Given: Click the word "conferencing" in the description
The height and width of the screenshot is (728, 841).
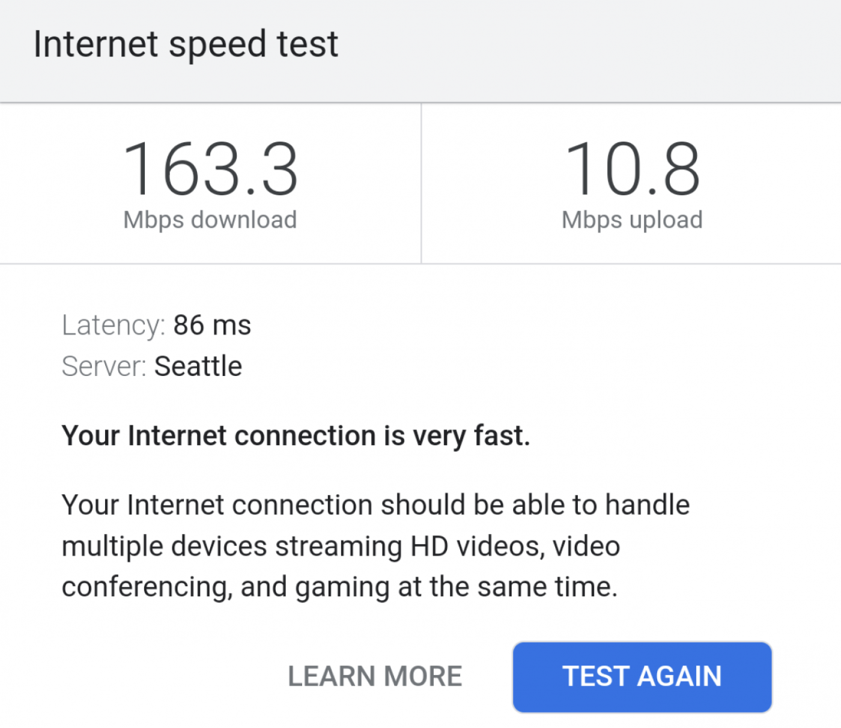Looking at the screenshot, I should (147, 587).
